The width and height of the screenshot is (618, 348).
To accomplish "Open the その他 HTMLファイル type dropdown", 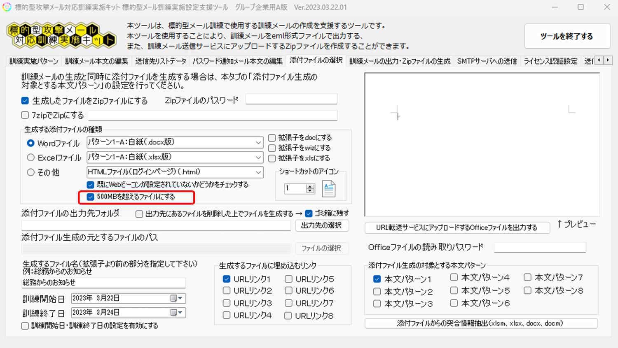I will tap(258, 172).
